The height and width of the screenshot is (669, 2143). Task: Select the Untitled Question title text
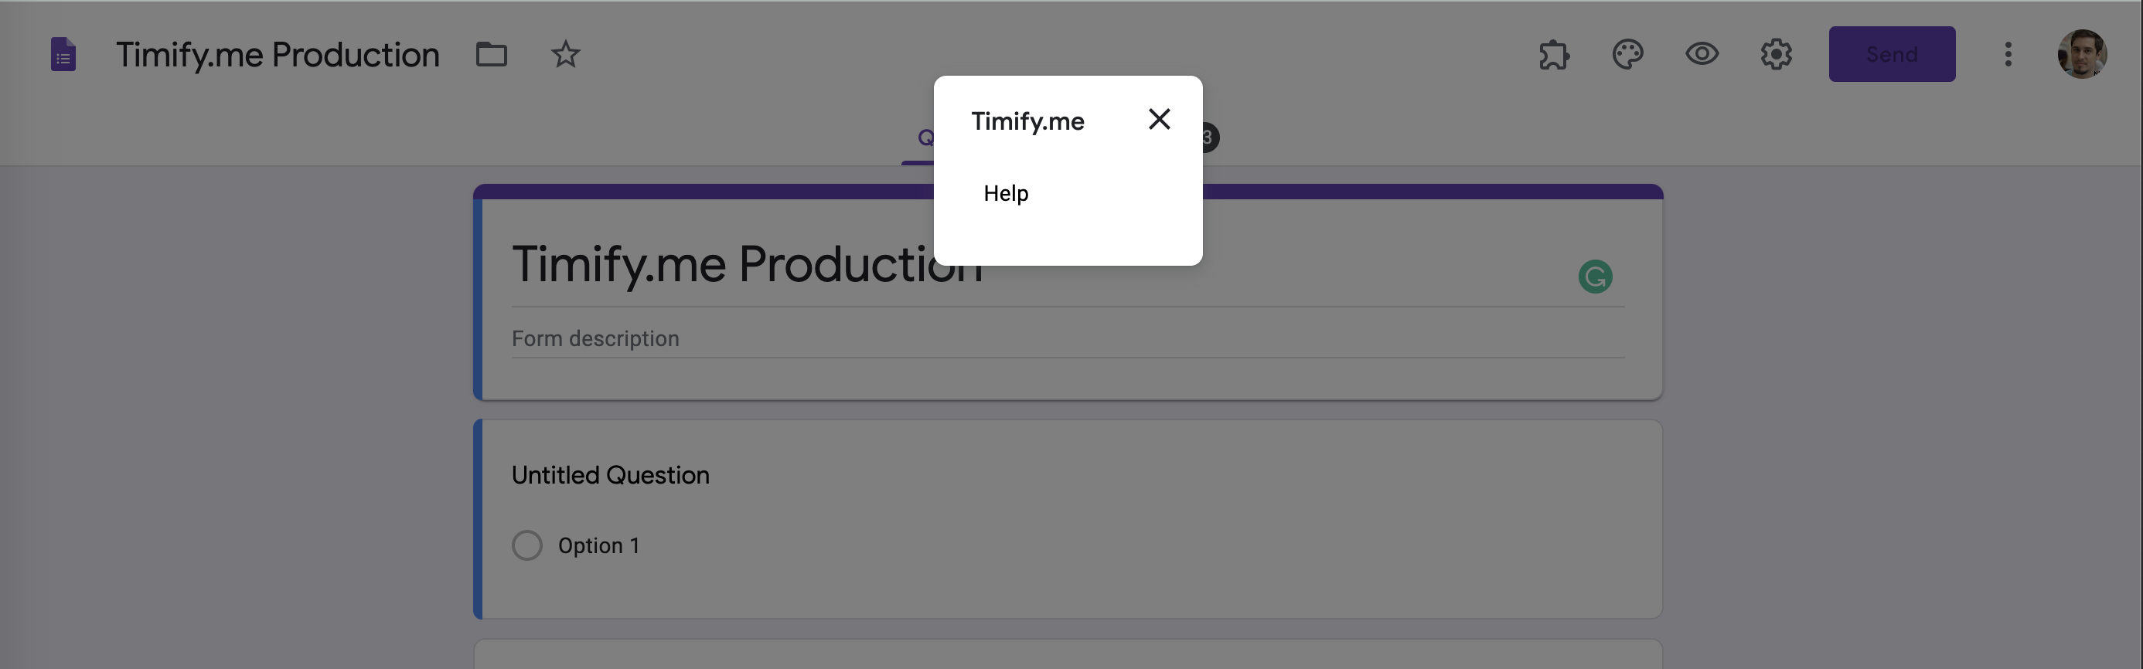point(610,475)
